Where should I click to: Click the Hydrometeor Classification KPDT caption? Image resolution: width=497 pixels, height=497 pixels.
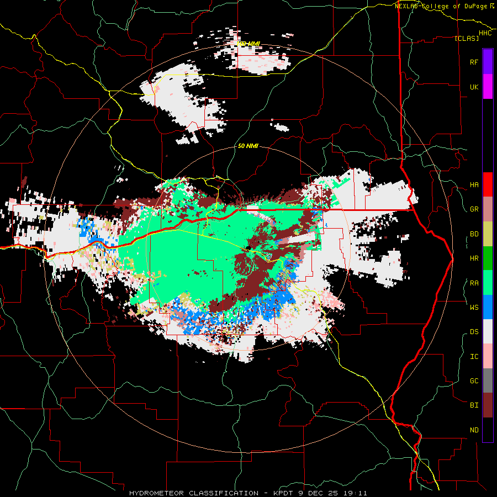click(x=248, y=493)
